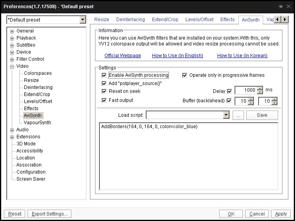Select Location in the tree
The image size is (295, 221).
[26, 158]
